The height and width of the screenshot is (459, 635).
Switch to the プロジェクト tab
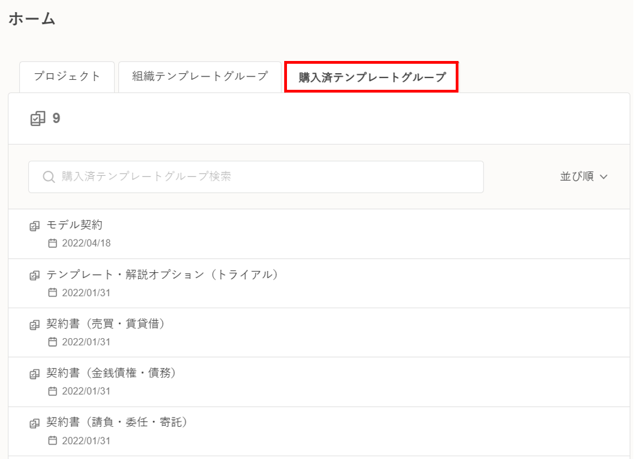(x=67, y=76)
